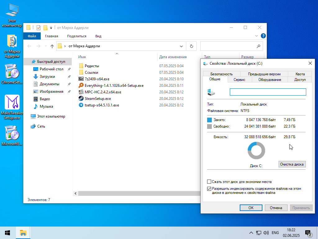Refresh the folder view
Screen dimensions: 318x239
pyautogui.click(x=191, y=46)
